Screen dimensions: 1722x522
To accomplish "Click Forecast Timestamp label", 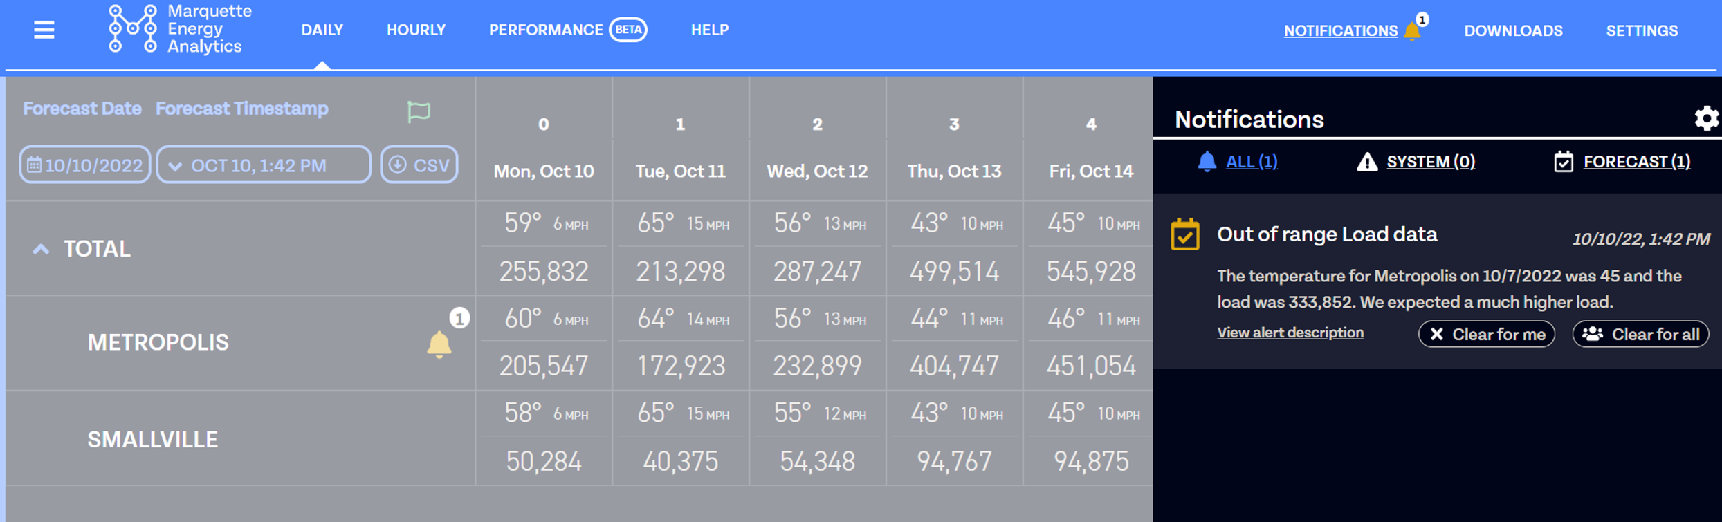I will [x=242, y=109].
